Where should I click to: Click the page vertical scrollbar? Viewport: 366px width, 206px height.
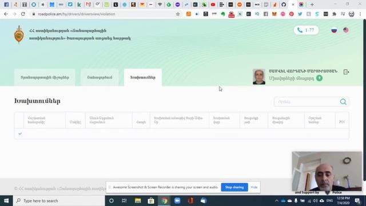tap(364, 100)
